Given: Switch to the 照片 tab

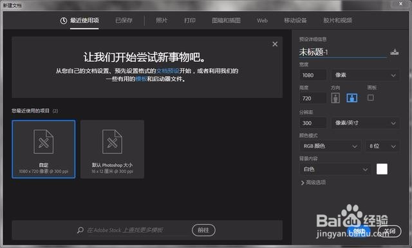Looking at the screenshot, I should coord(162,21).
